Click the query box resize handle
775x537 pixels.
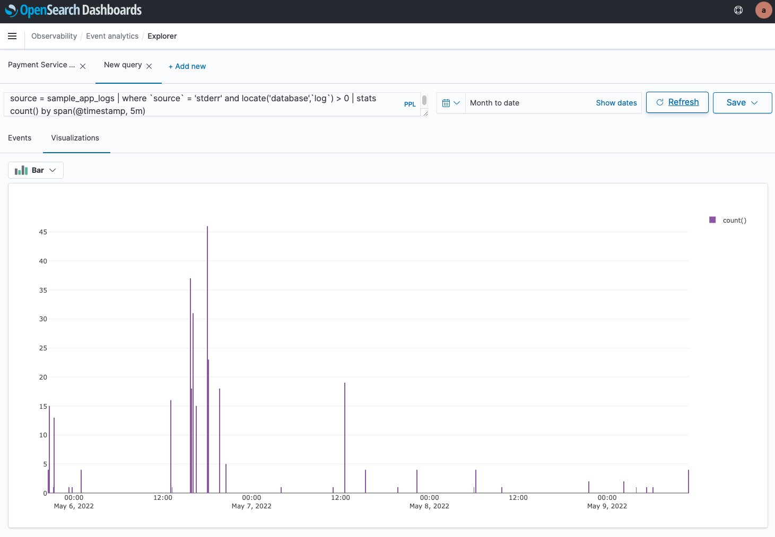(x=425, y=113)
